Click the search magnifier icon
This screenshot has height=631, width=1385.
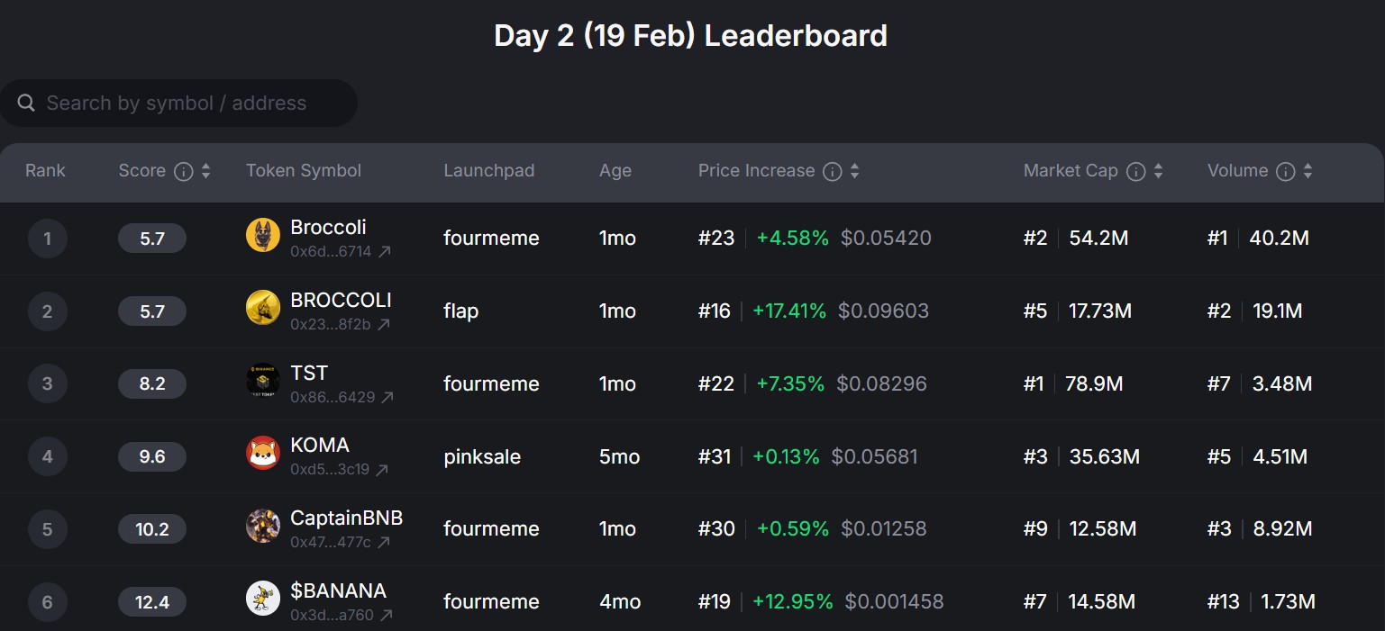[27, 104]
